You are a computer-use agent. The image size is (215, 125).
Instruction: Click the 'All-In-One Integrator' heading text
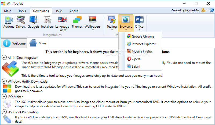click(23, 58)
